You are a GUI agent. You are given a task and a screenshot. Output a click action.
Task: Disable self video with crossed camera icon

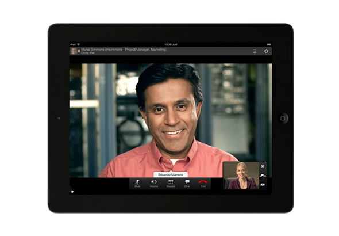(x=263, y=185)
